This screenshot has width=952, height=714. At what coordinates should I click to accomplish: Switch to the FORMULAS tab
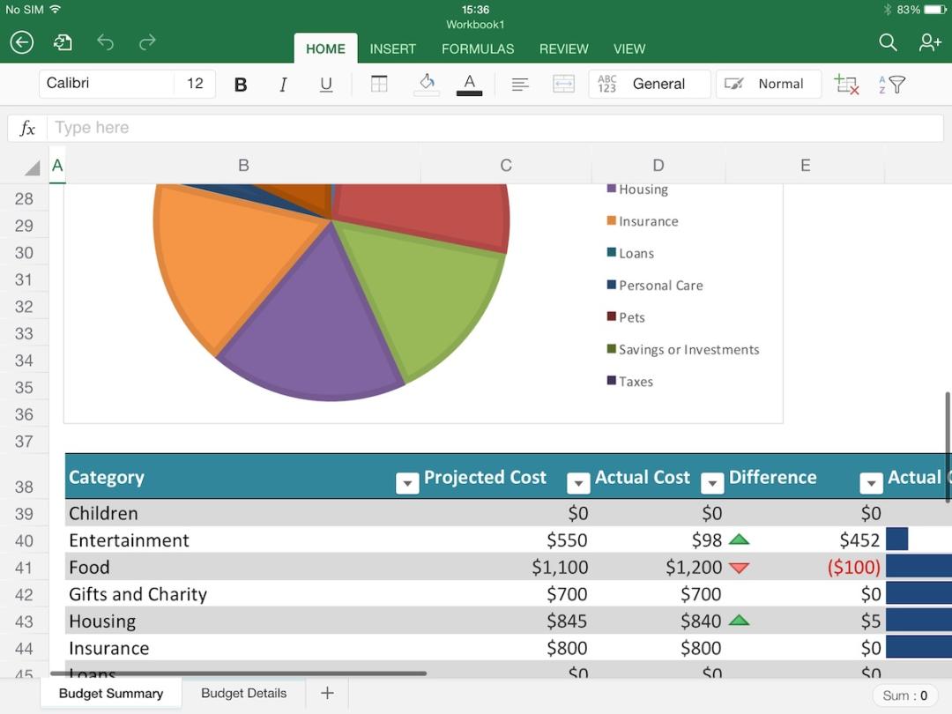(x=478, y=48)
